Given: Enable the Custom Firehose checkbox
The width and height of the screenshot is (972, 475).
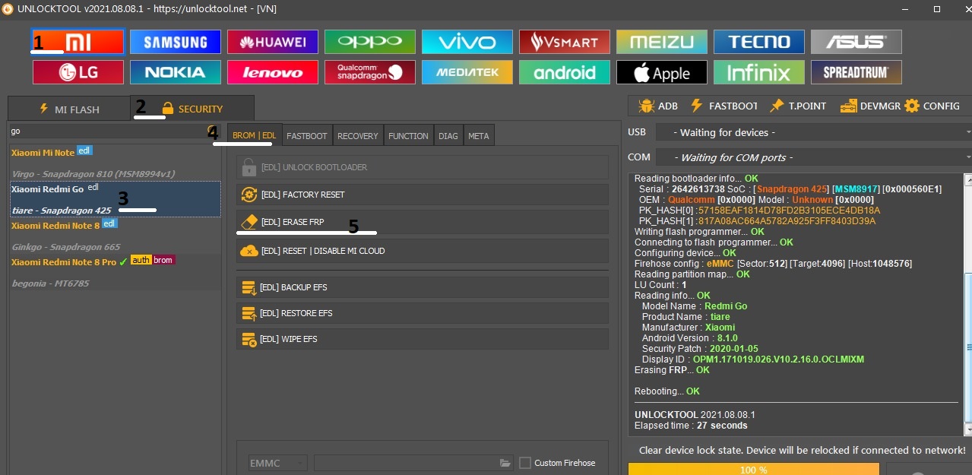Looking at the screenshot, I should (525, 463).
